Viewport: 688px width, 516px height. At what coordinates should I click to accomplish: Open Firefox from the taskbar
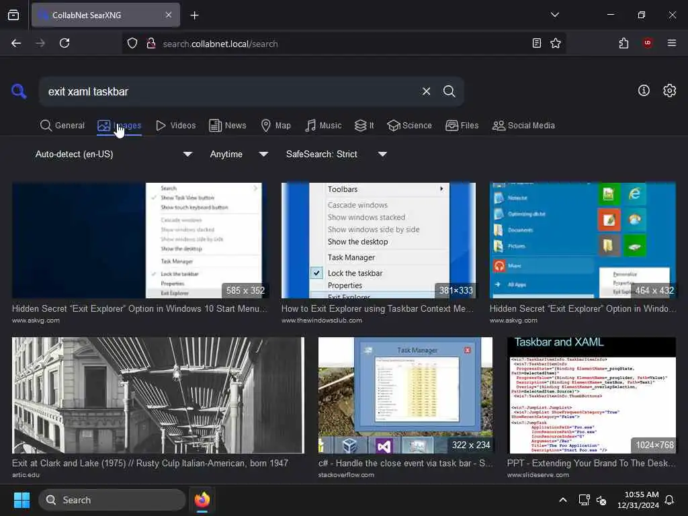[x=202, y=500]
